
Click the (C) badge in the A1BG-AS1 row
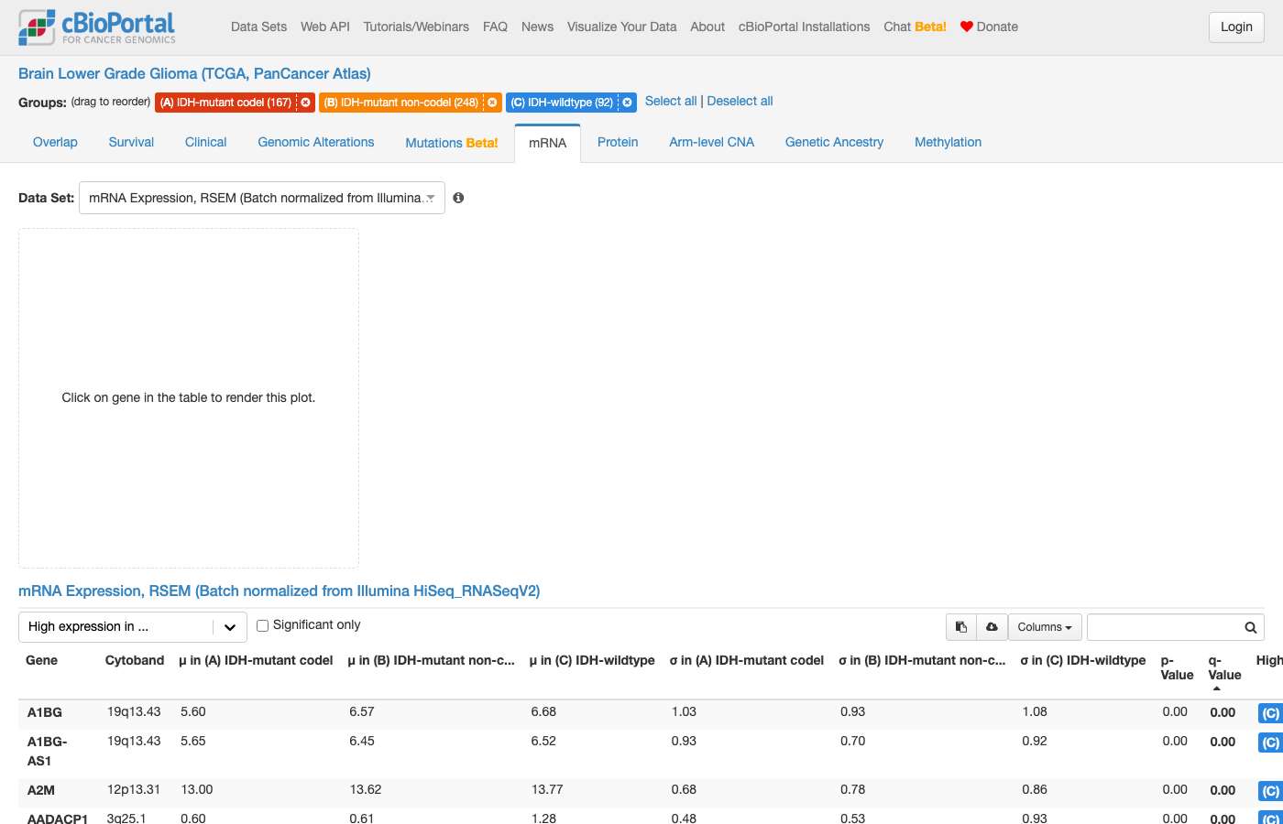(x=1270, y=743)
